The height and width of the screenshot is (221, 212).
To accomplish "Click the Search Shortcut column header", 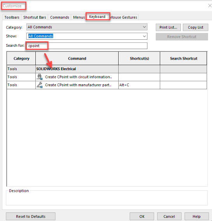I will click(184, 58).
